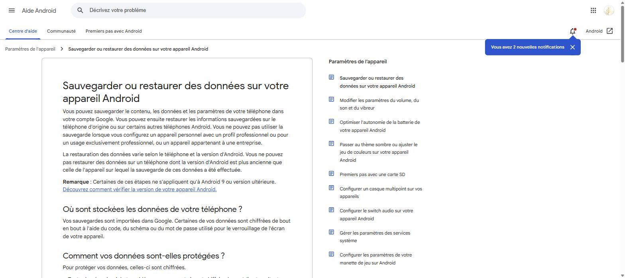Image resolution: width=625 pixels, height=278 pixels.
Task: Click external link icon next to Android
Action: point(609,31)
